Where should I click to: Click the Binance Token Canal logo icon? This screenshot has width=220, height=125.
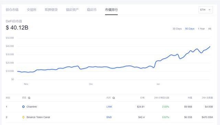pyautogui.click(x=23, y=117)
